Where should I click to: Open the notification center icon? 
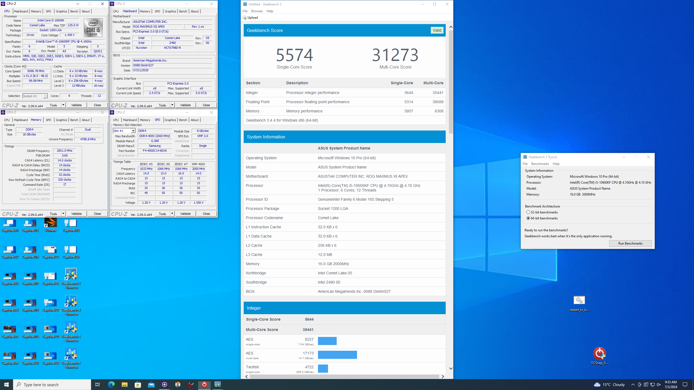(x=685, y=384)
